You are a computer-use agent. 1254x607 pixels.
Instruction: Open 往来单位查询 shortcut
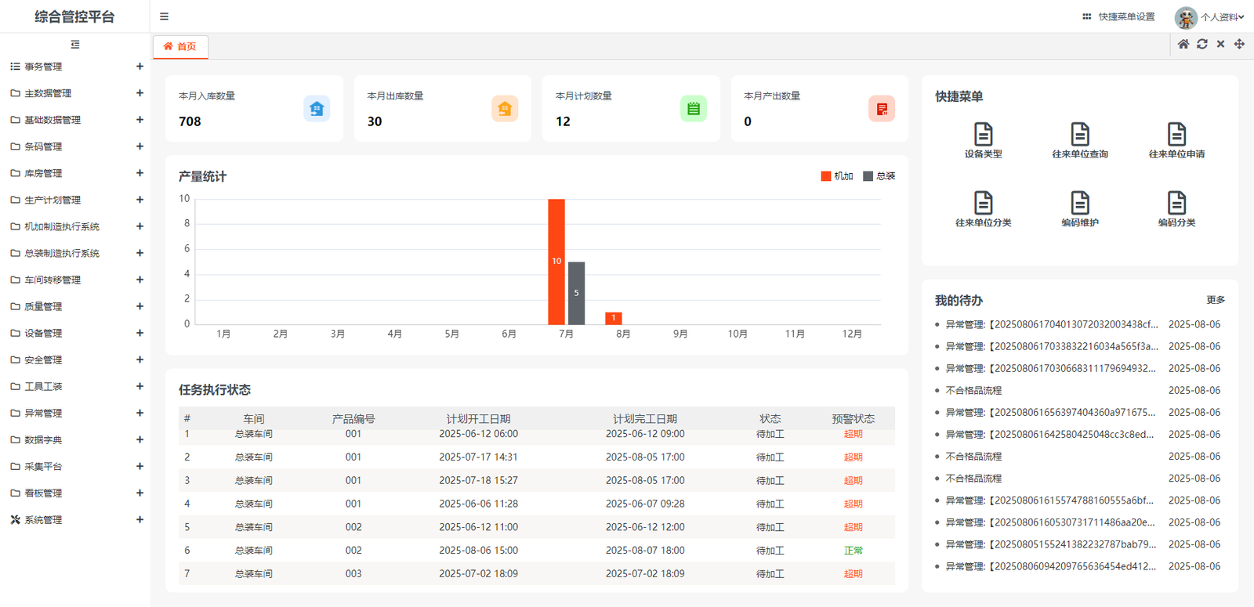point(1080,141)
